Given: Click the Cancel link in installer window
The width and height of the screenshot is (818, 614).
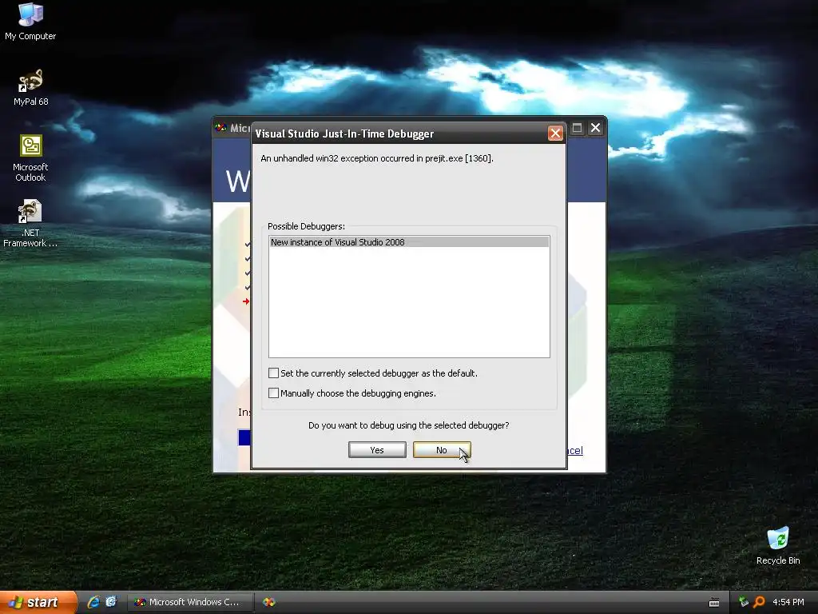Looking at the screenshot, I should click(575, 451).
